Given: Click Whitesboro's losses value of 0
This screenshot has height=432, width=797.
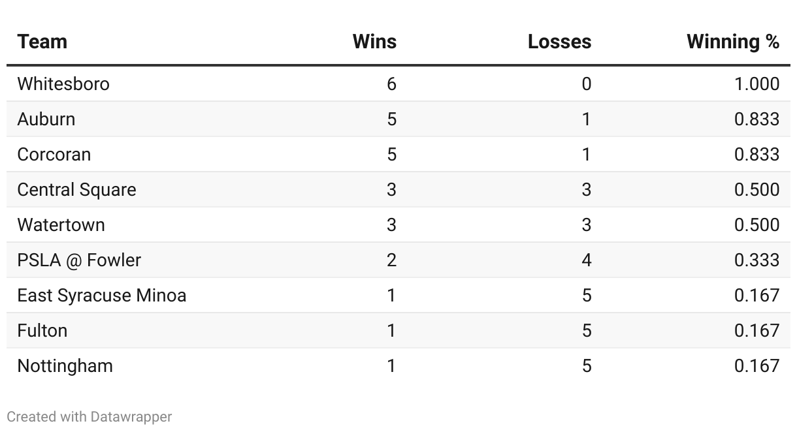Looking at the screenshot, I should tap(586, 84).
